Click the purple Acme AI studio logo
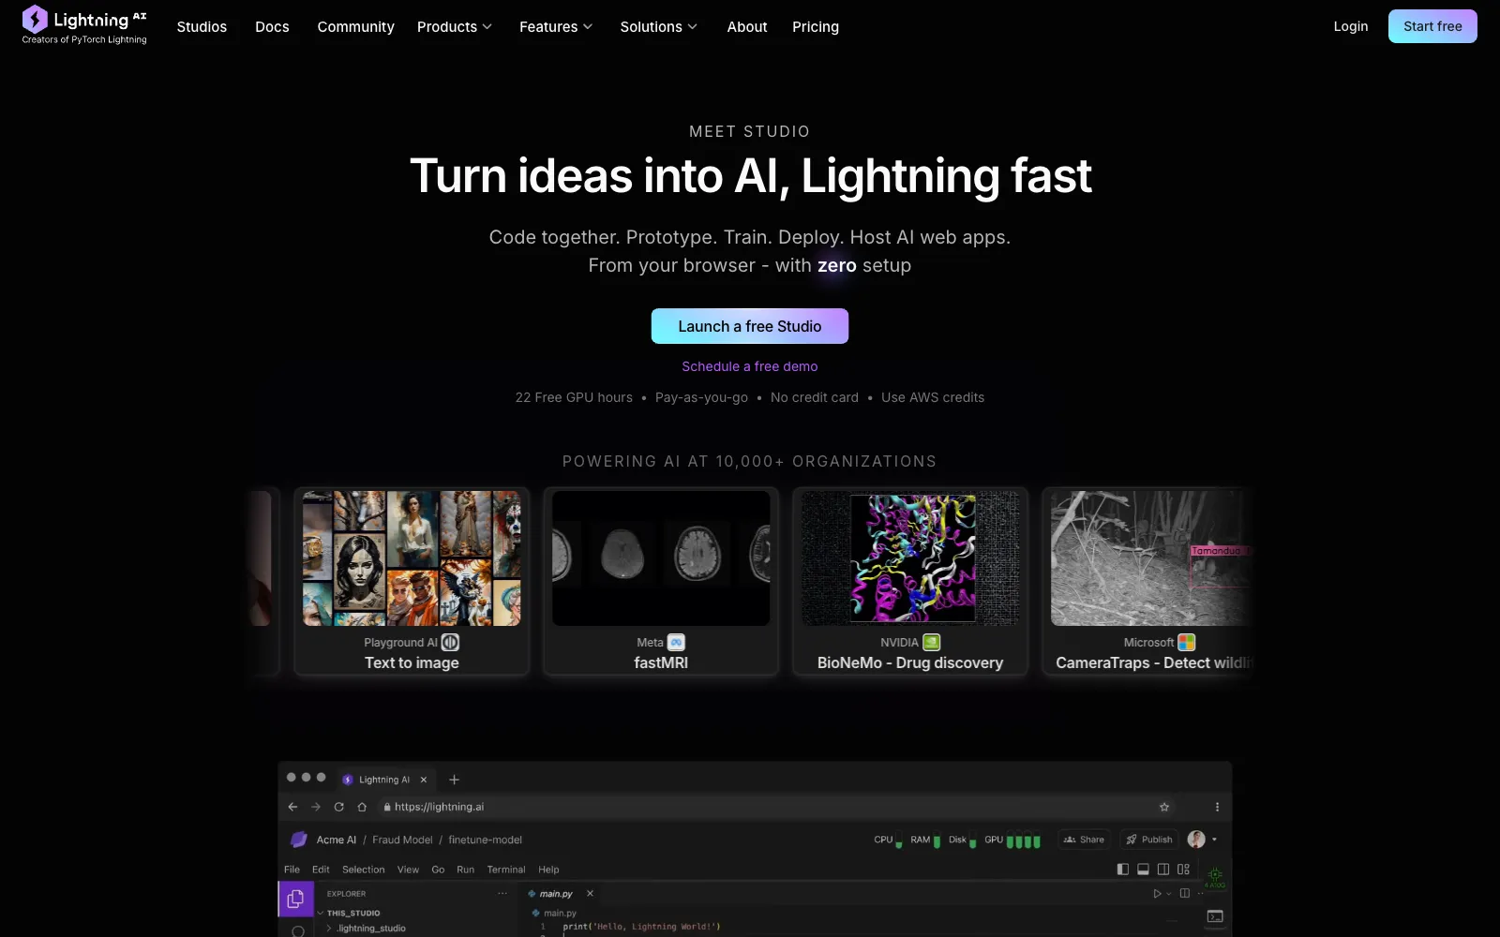Image resolution: width=1500 pixels, height=937 pixels. click(299, 840)
